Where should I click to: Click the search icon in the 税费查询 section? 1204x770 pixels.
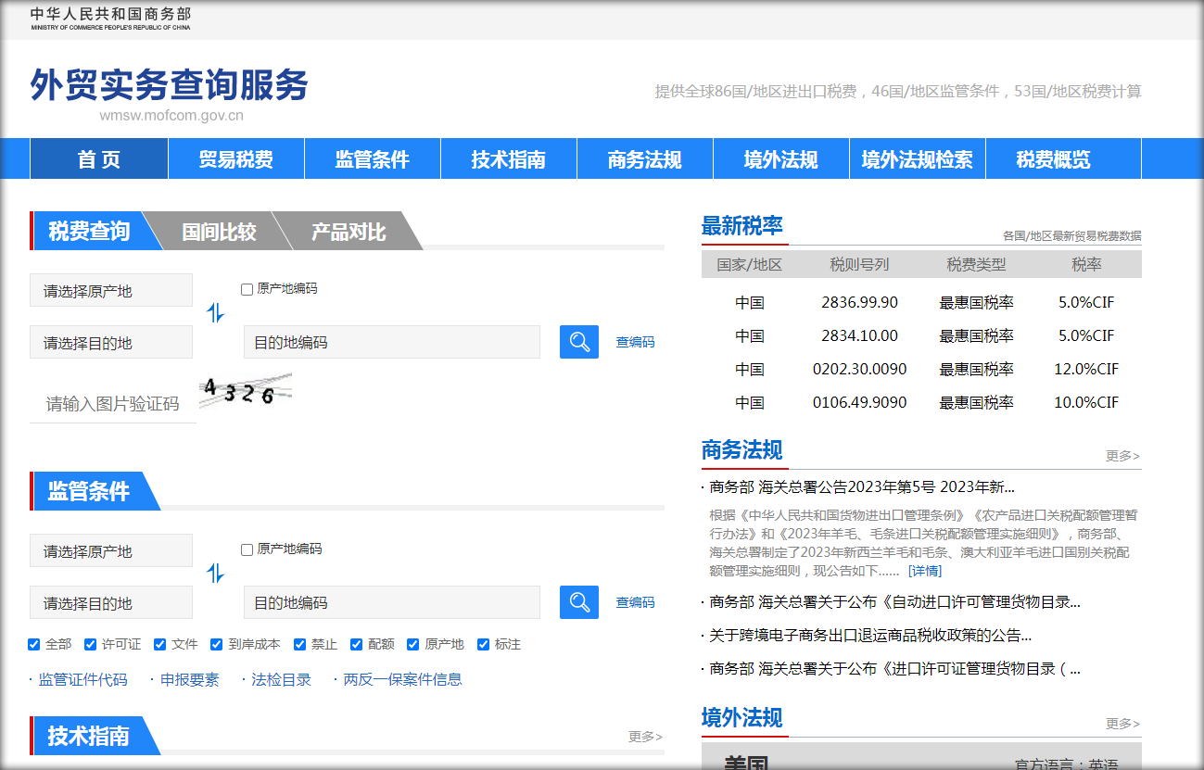pyautogui.click(x=579, y=342)
